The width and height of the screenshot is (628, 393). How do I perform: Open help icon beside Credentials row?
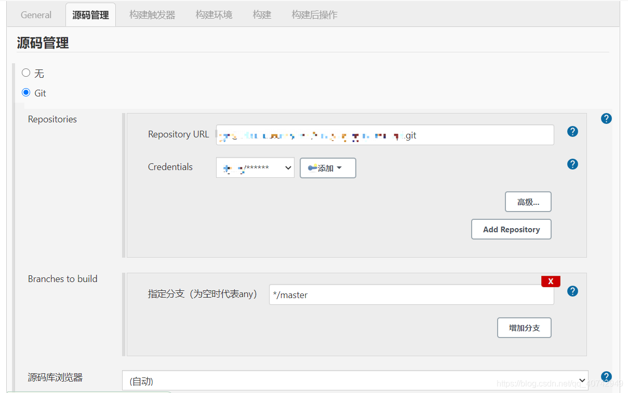(x=572, y=164)
